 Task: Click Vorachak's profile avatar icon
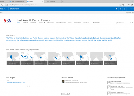click(x=109, y=87)
